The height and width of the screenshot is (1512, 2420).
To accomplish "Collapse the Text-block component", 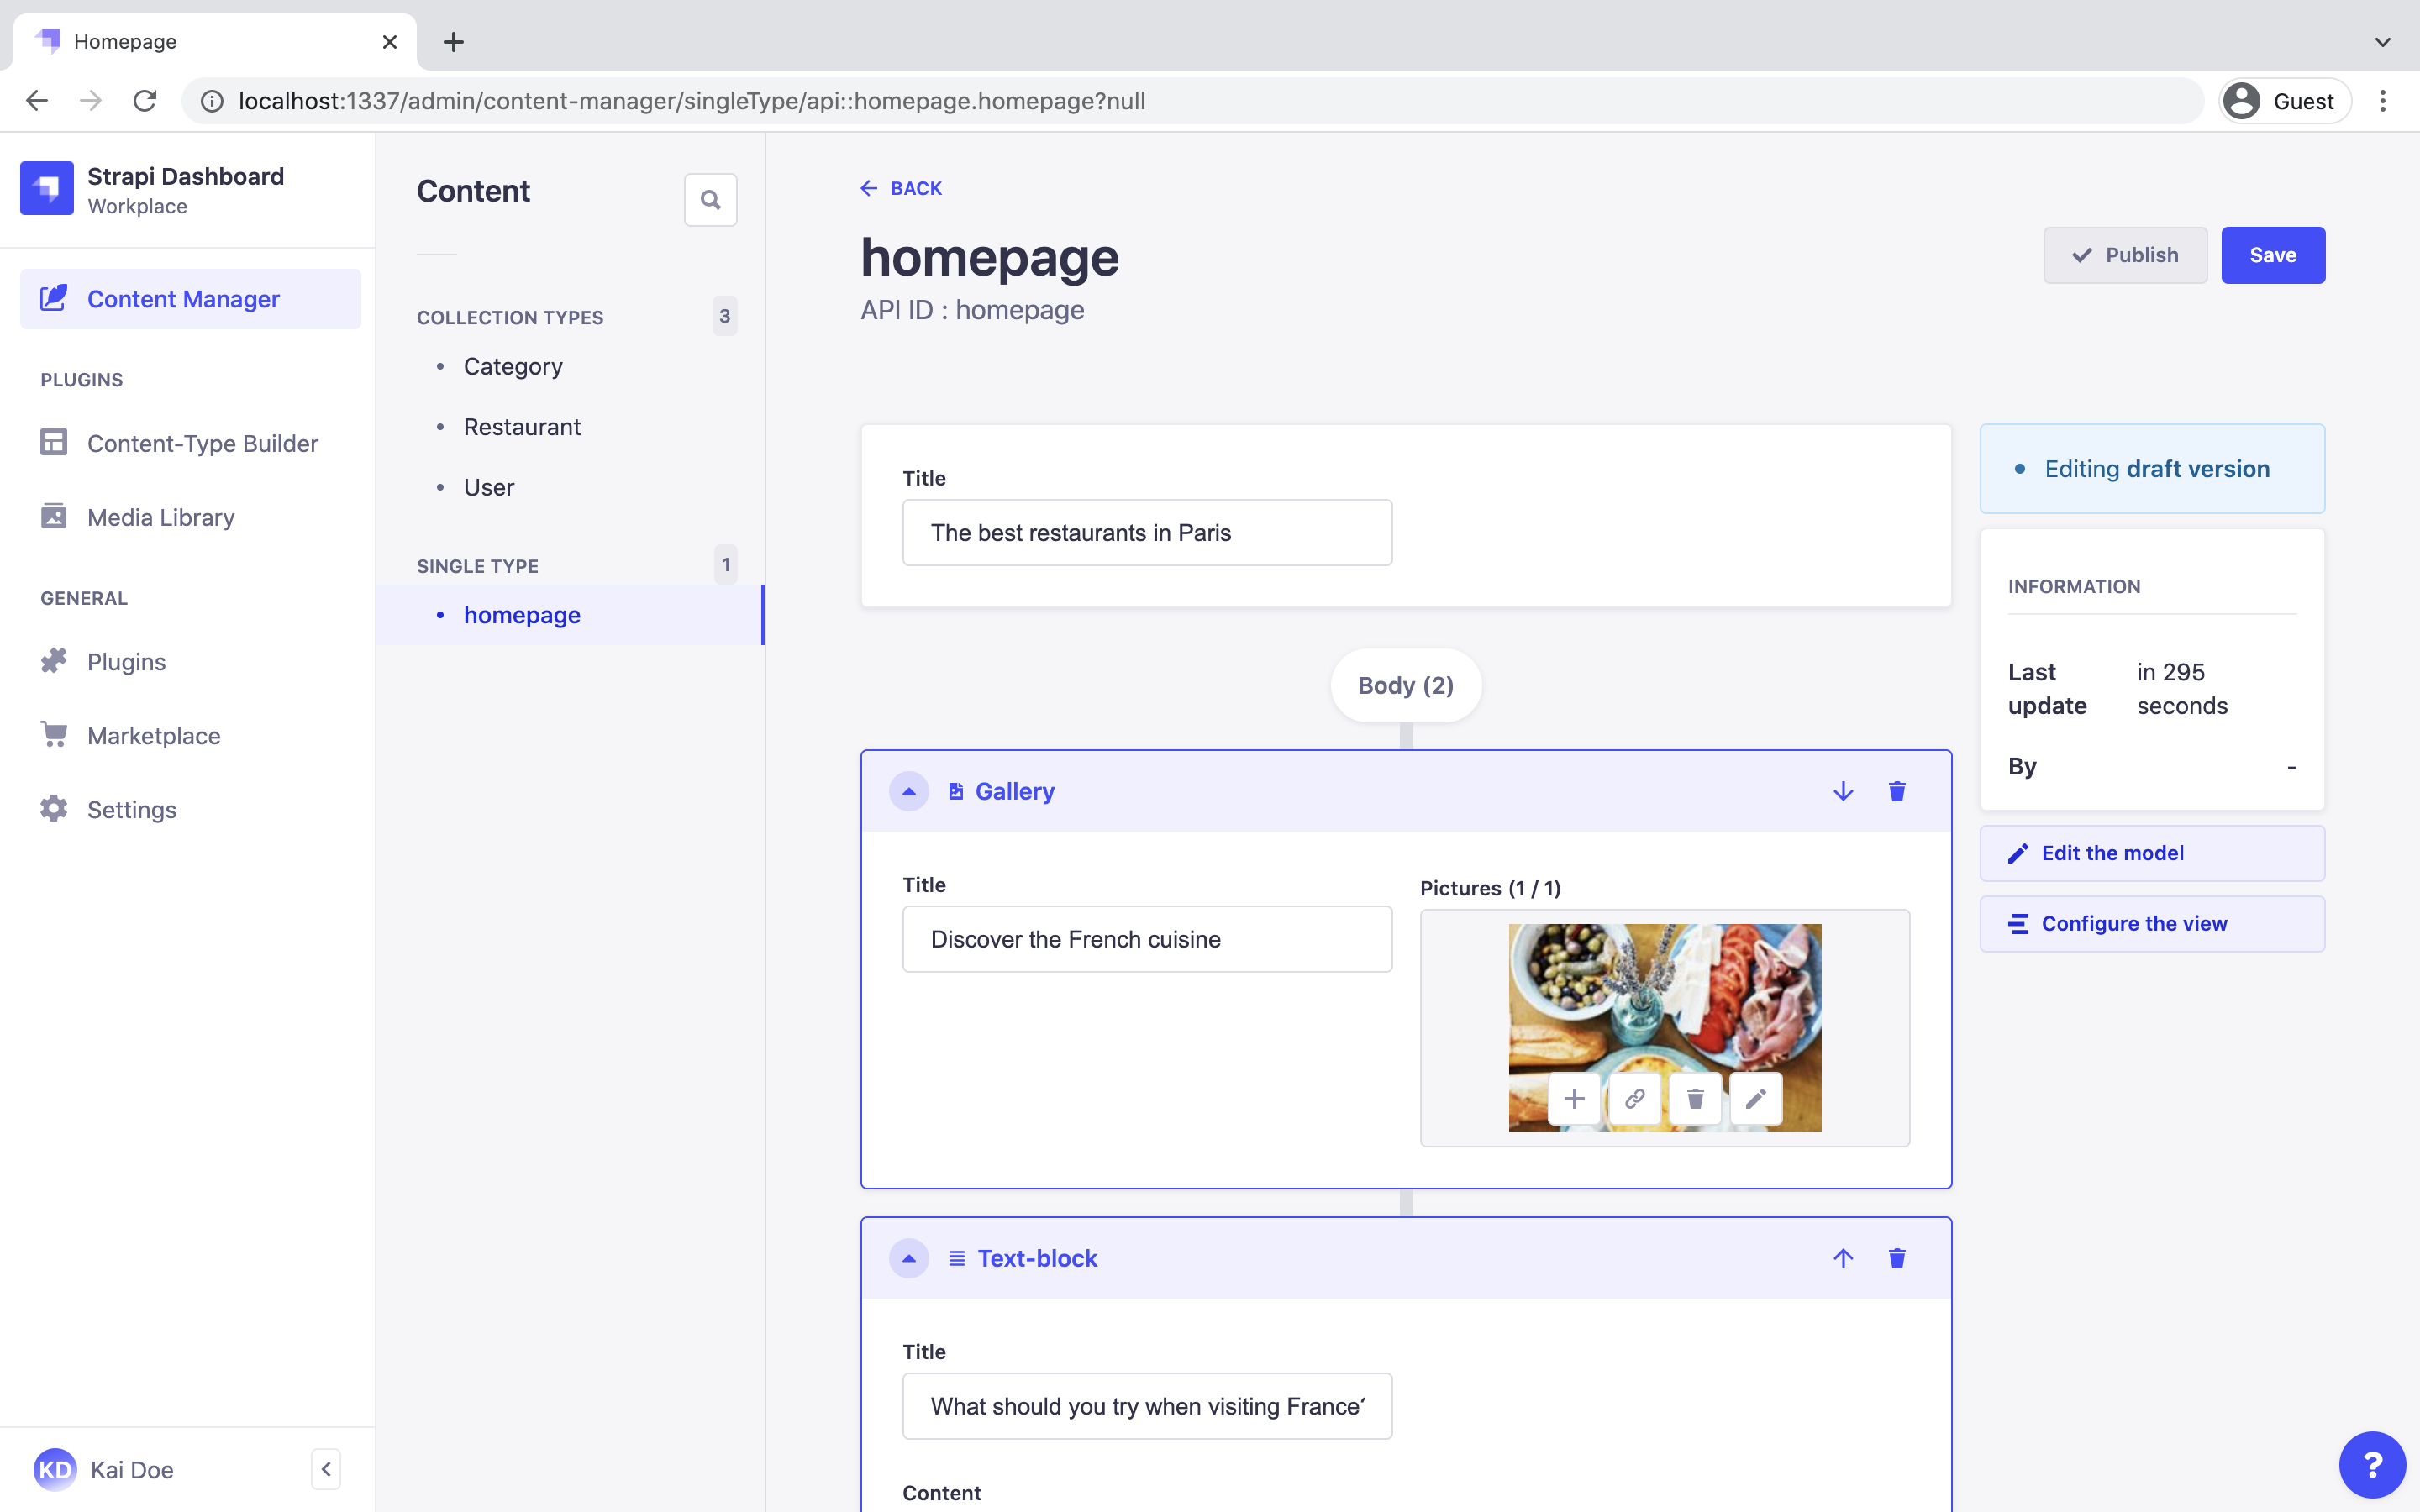I will (x=909, y=1258).
